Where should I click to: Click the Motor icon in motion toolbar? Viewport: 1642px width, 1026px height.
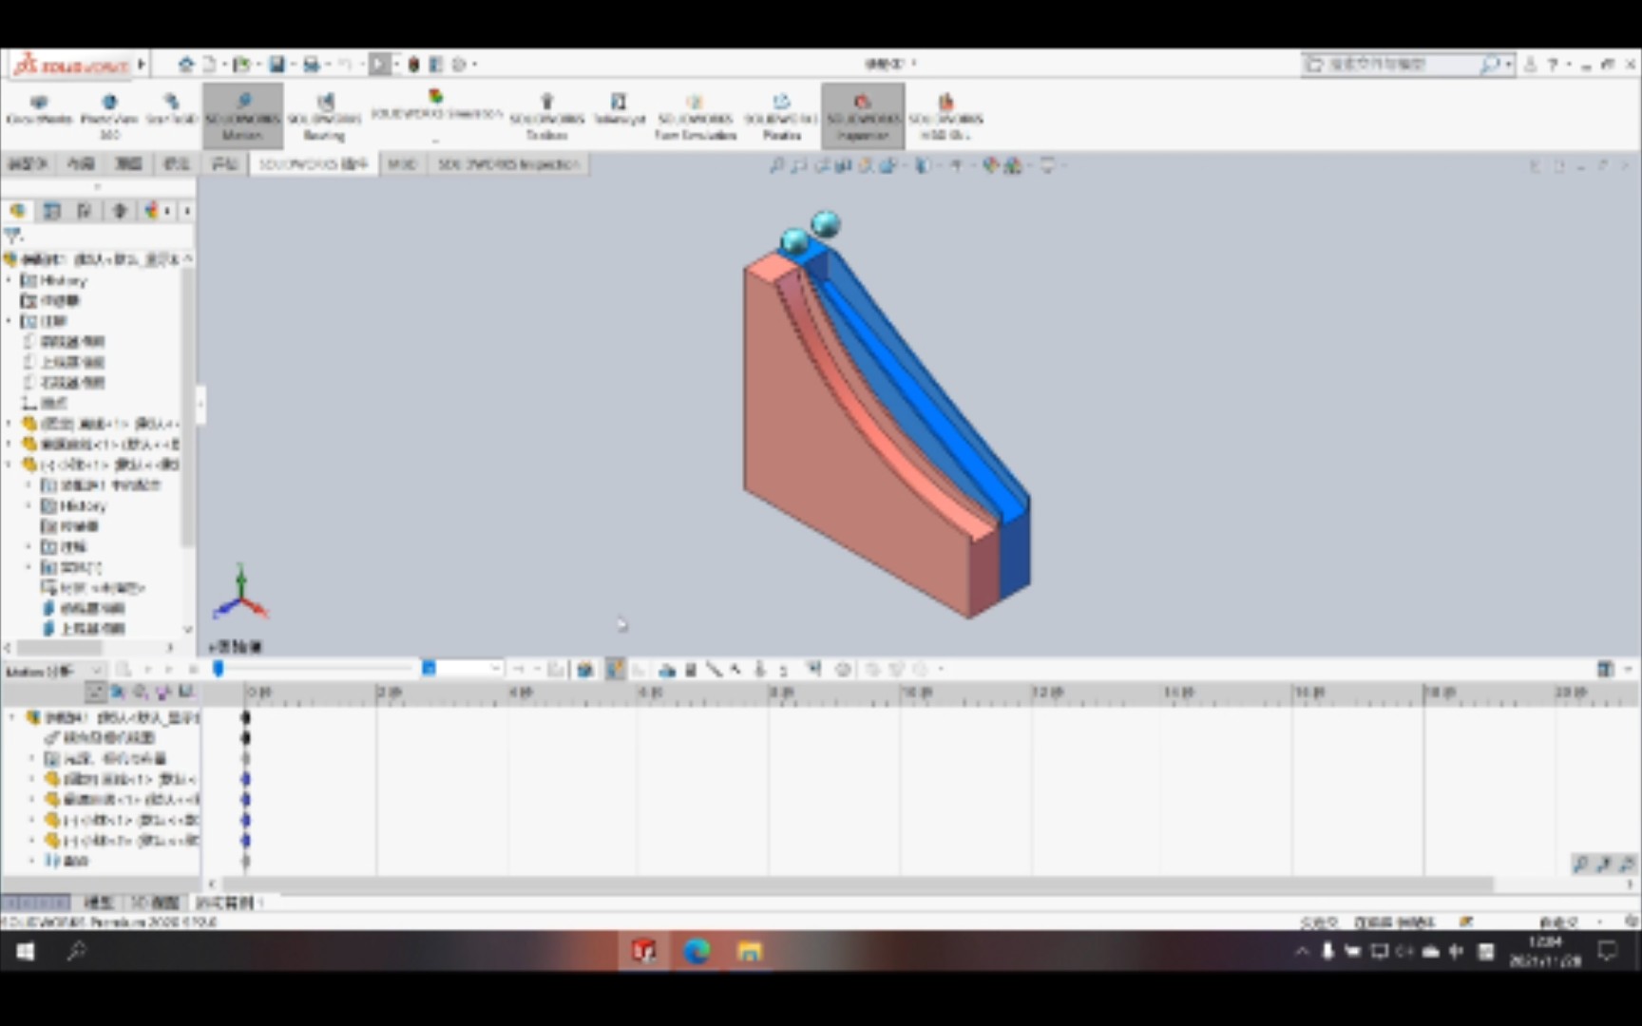(668, 670)
